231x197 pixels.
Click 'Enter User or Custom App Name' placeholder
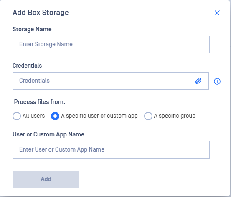point(62,149)
